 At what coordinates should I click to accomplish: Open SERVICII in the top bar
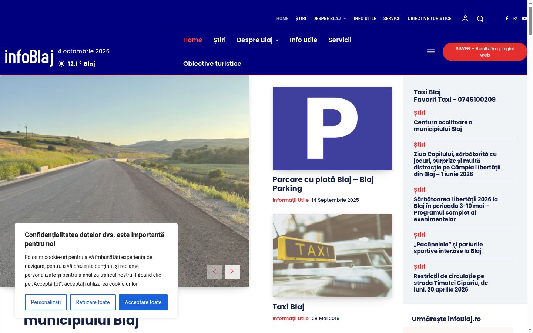392,18
